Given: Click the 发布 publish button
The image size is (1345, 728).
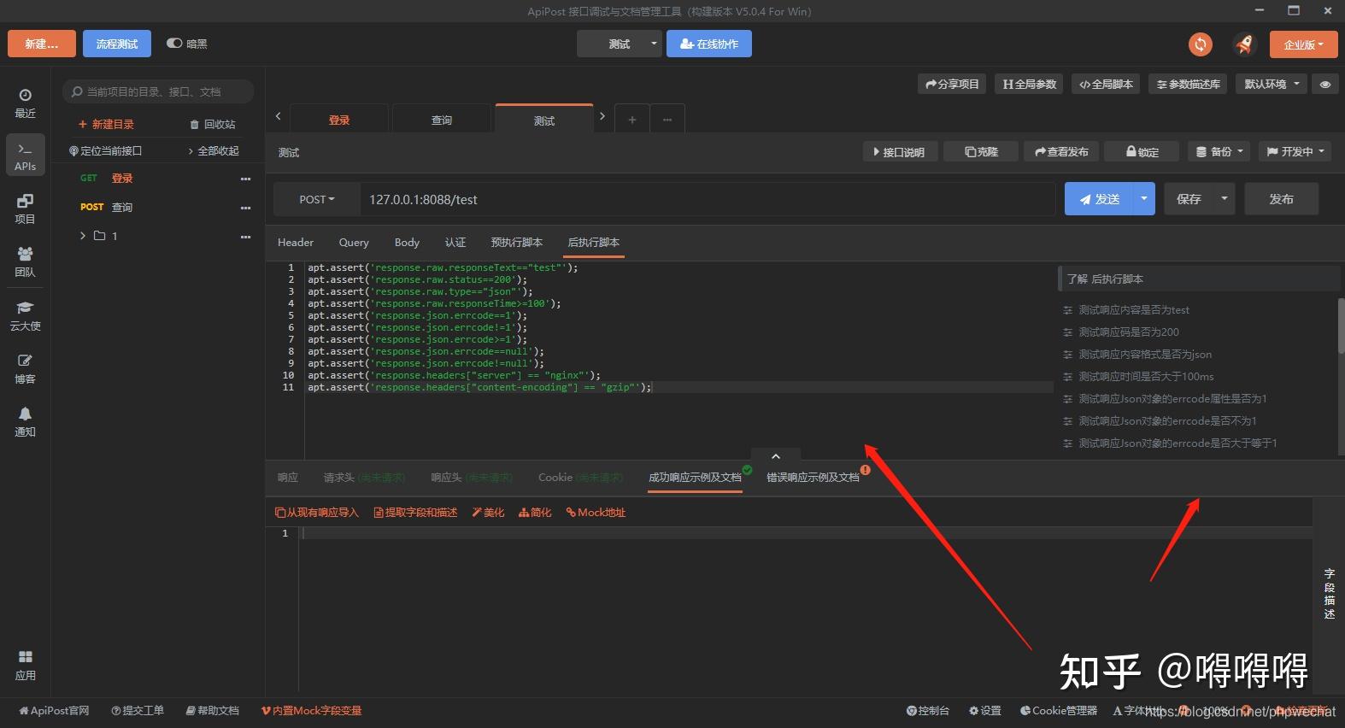Looking at the screenshot, I should point(1281,198).
